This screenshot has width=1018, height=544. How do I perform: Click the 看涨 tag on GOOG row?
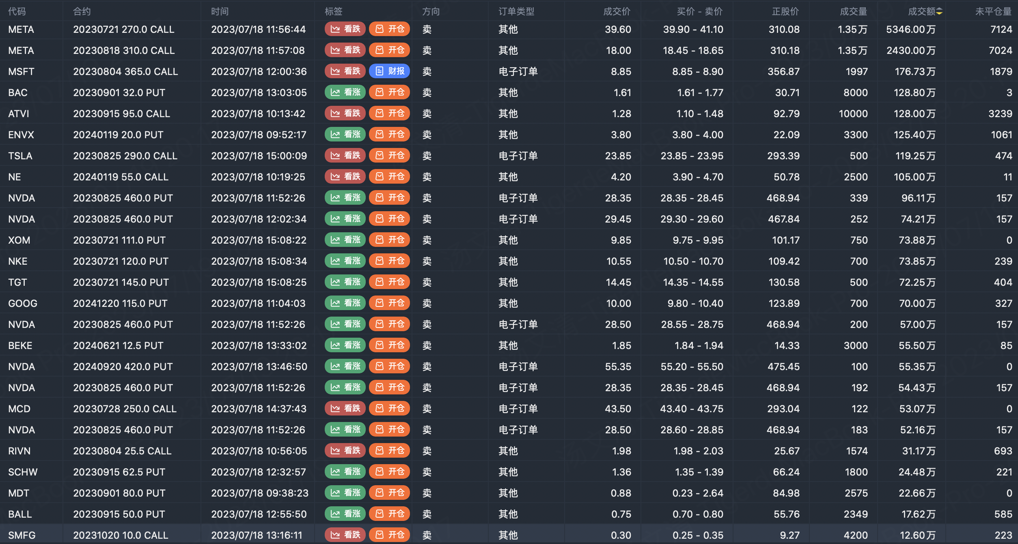pos(345,303)
